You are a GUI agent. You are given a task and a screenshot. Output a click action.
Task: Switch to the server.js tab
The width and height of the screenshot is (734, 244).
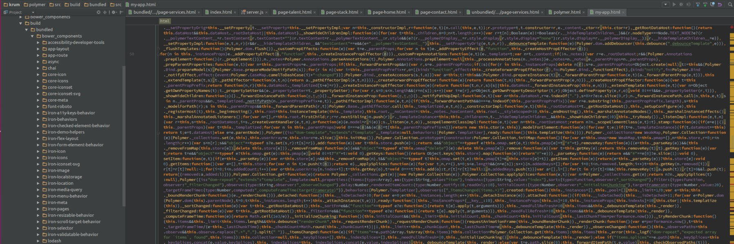[254, 12]
